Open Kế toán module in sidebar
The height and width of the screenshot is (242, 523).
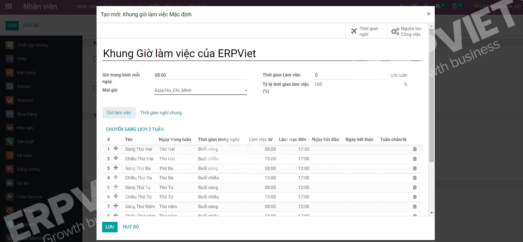click(19, 155)
